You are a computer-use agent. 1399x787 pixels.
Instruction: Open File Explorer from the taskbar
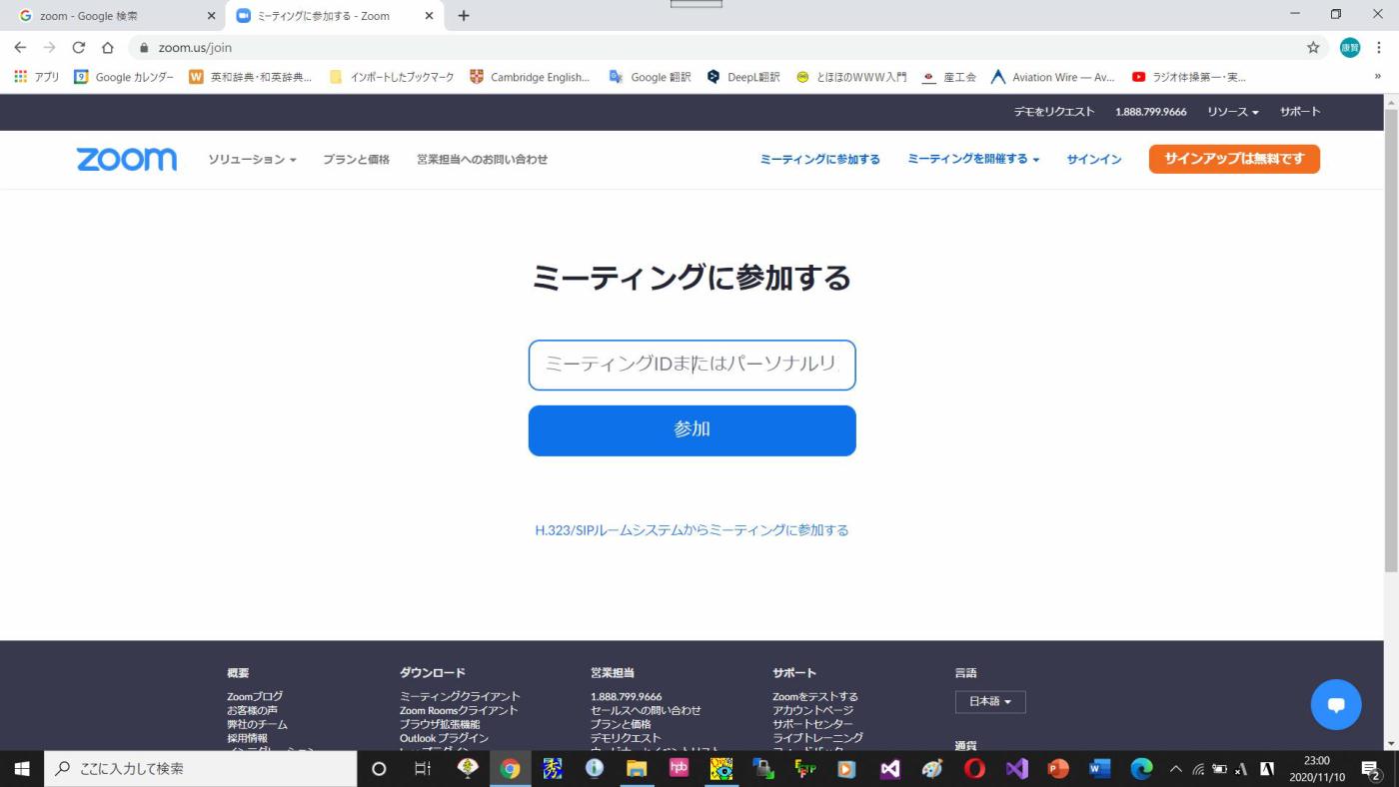pos(637,768)
